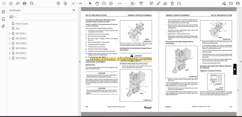Click the page number field showing 106
Viewport: 242px width, 117px height.
click(73, 3)
